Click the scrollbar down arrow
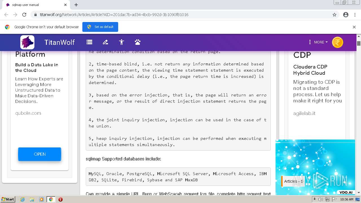The height and width of the screenshot is (203, 361). [x=359, y=193]
